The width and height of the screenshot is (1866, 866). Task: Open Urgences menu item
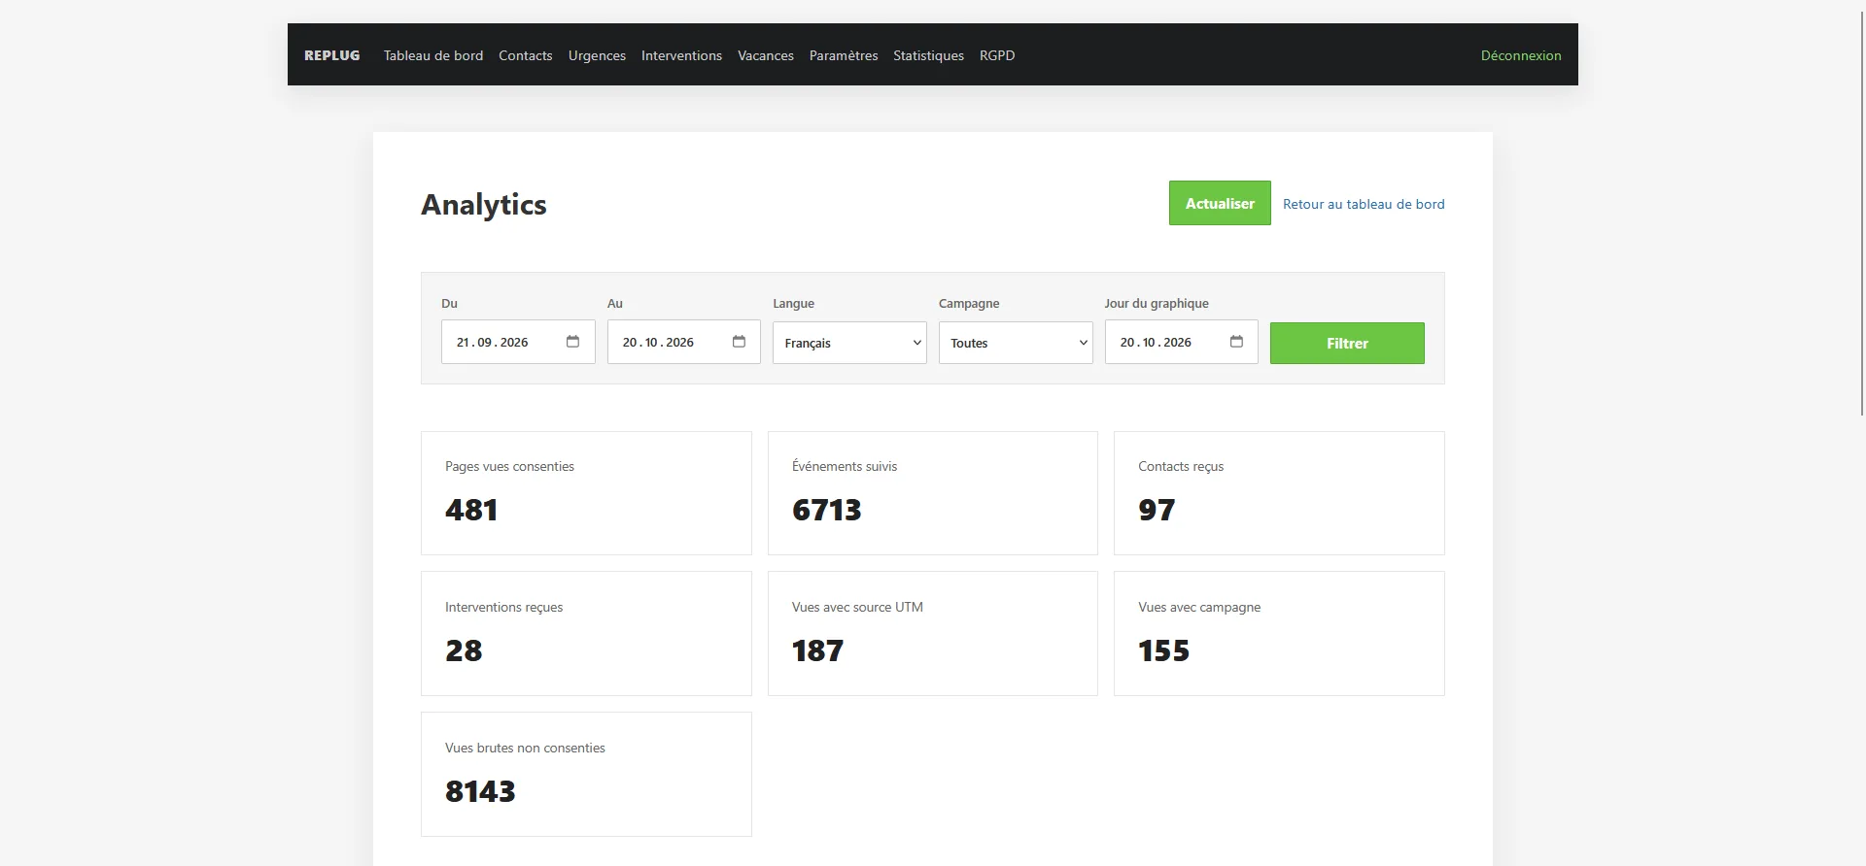coord(597,55)
